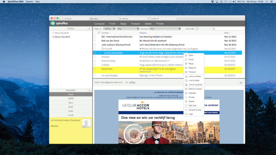
Task: Select the Draft folder
Action: coord(71,107)
